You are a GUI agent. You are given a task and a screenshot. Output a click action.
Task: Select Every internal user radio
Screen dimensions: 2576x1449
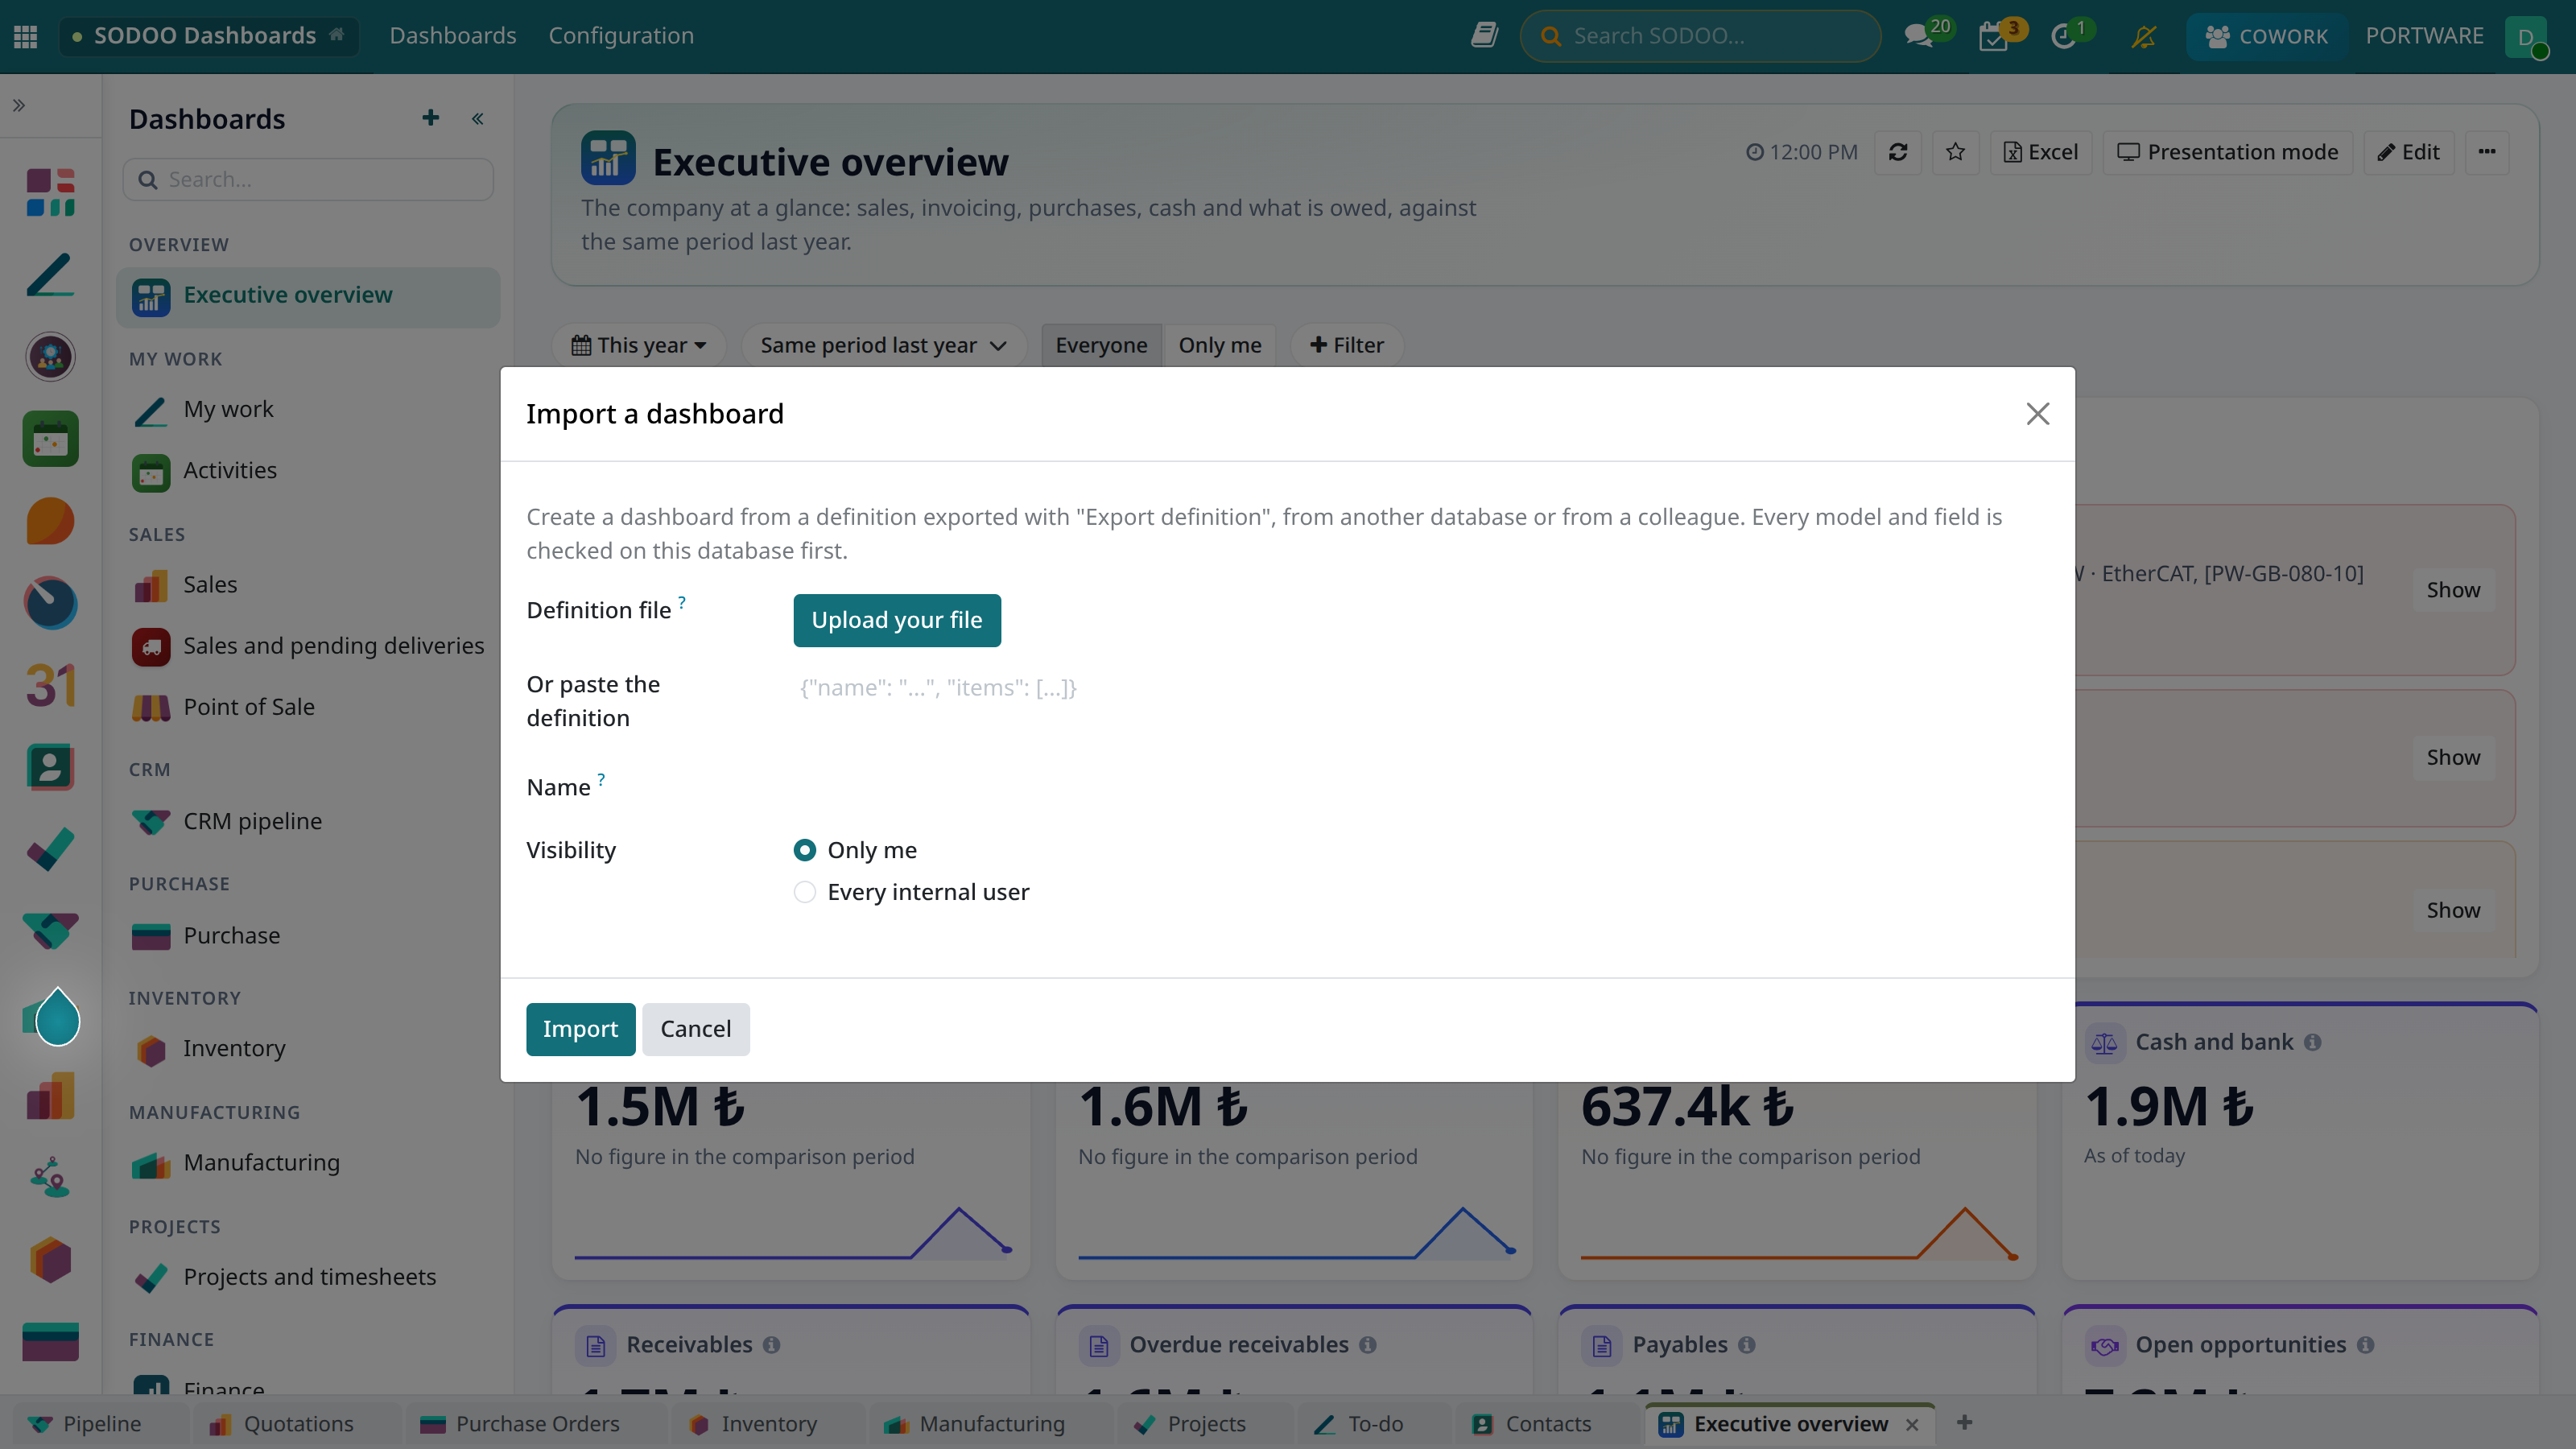pos(805,892)
